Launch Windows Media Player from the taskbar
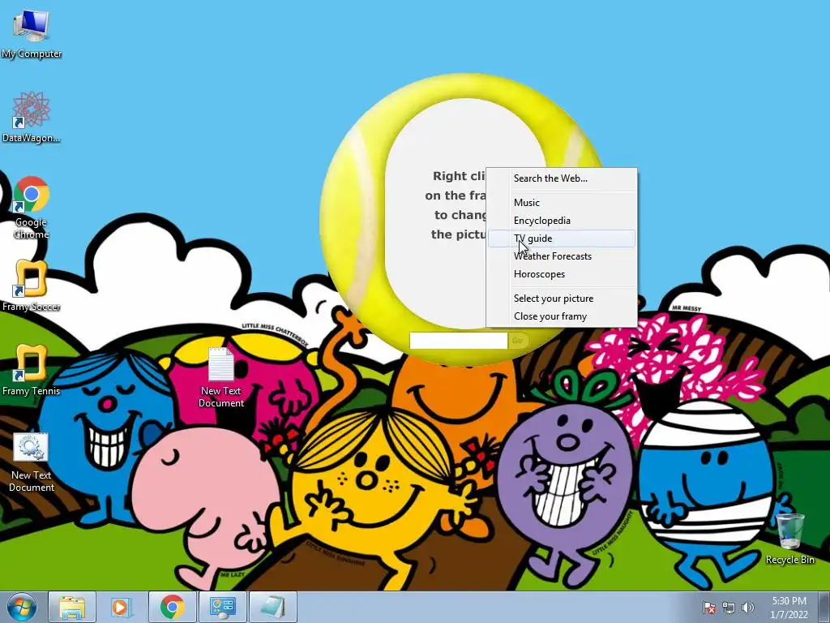This screenshot has width=830, height=623. click(x=122, y=607)
